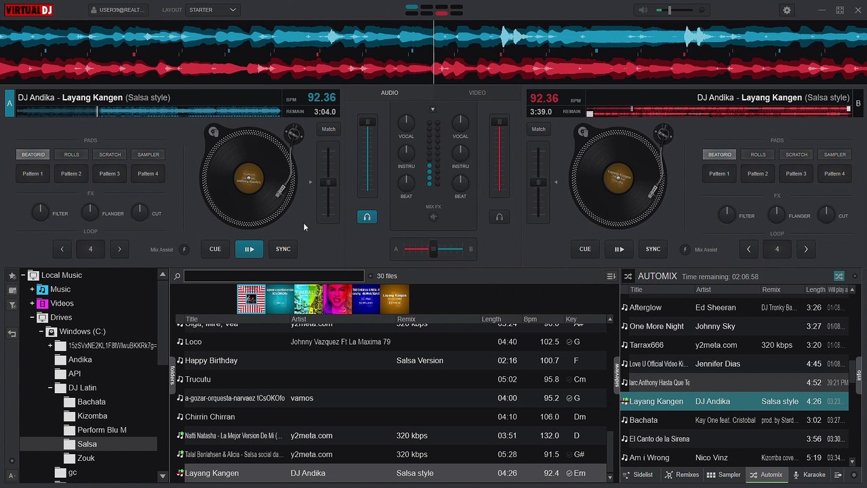Open the dropdown arrow above mixer EQ
This screenshot has height=488, width=867.
(x=432, y=109)
